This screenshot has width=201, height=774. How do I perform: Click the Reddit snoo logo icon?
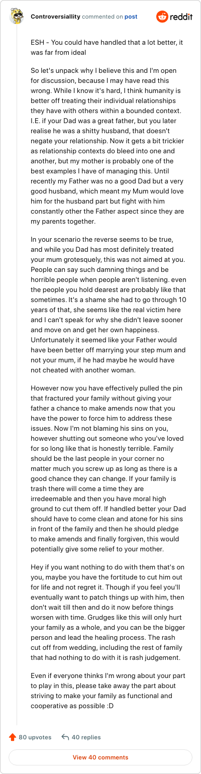(162, 17)
